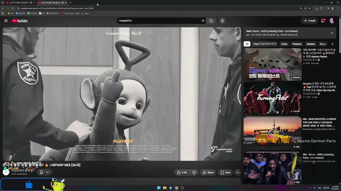Open the Restream bookmark

[x=21, y=13]
